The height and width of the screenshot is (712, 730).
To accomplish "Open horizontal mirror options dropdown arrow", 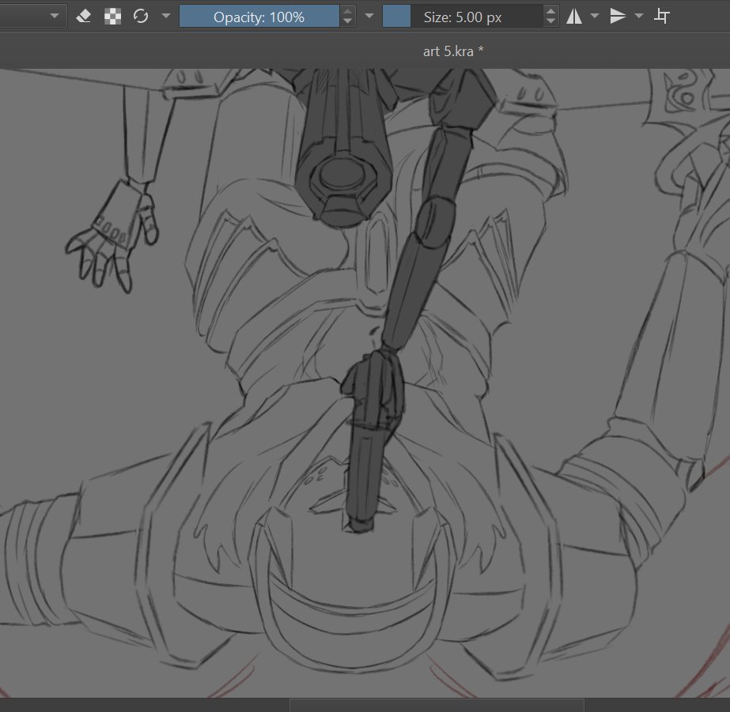I will point(595,16).
